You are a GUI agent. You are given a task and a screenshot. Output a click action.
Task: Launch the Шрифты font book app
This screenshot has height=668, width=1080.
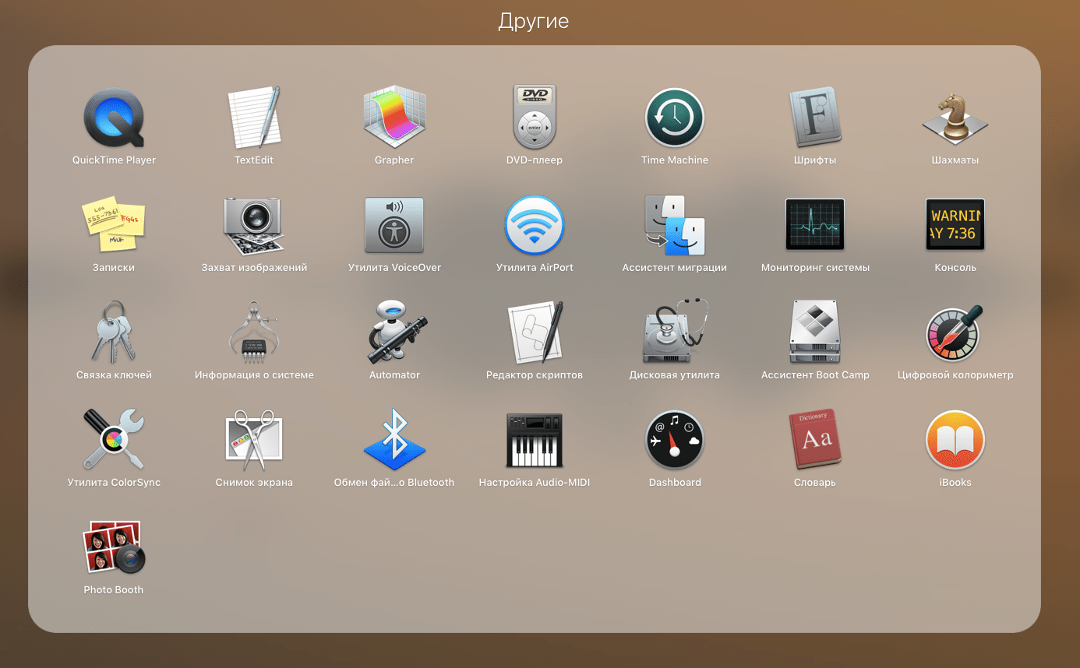tap(815, 118)
